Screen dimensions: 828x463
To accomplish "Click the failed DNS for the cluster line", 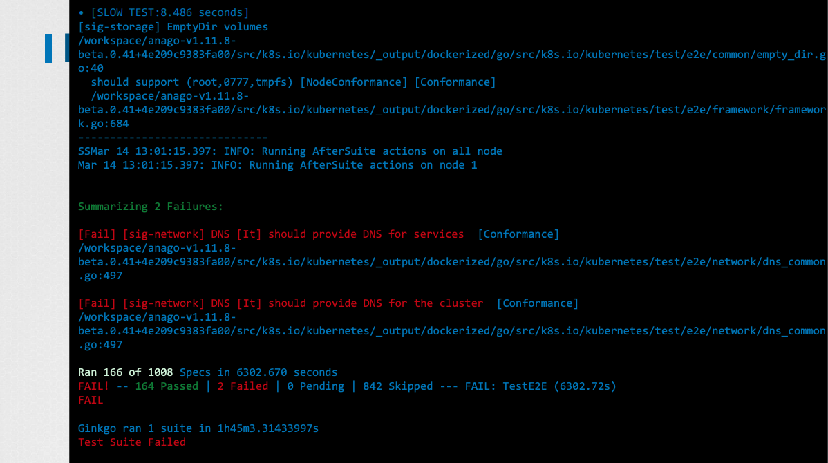I will (x=281, y=303).
